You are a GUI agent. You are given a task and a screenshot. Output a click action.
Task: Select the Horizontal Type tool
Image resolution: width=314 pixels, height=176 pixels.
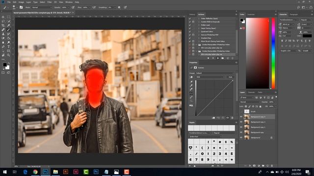tap(8, 47)
